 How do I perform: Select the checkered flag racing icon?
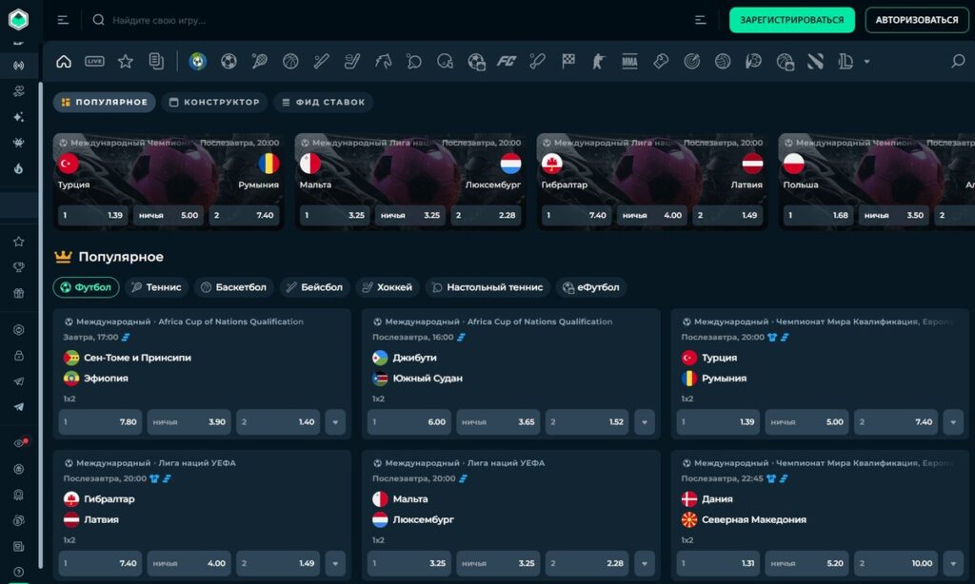(568, 61)
